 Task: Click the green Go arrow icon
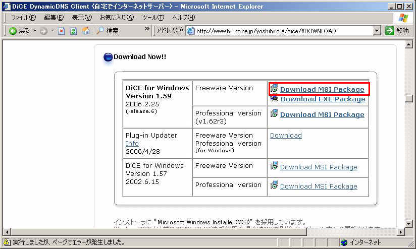(389, 31)
